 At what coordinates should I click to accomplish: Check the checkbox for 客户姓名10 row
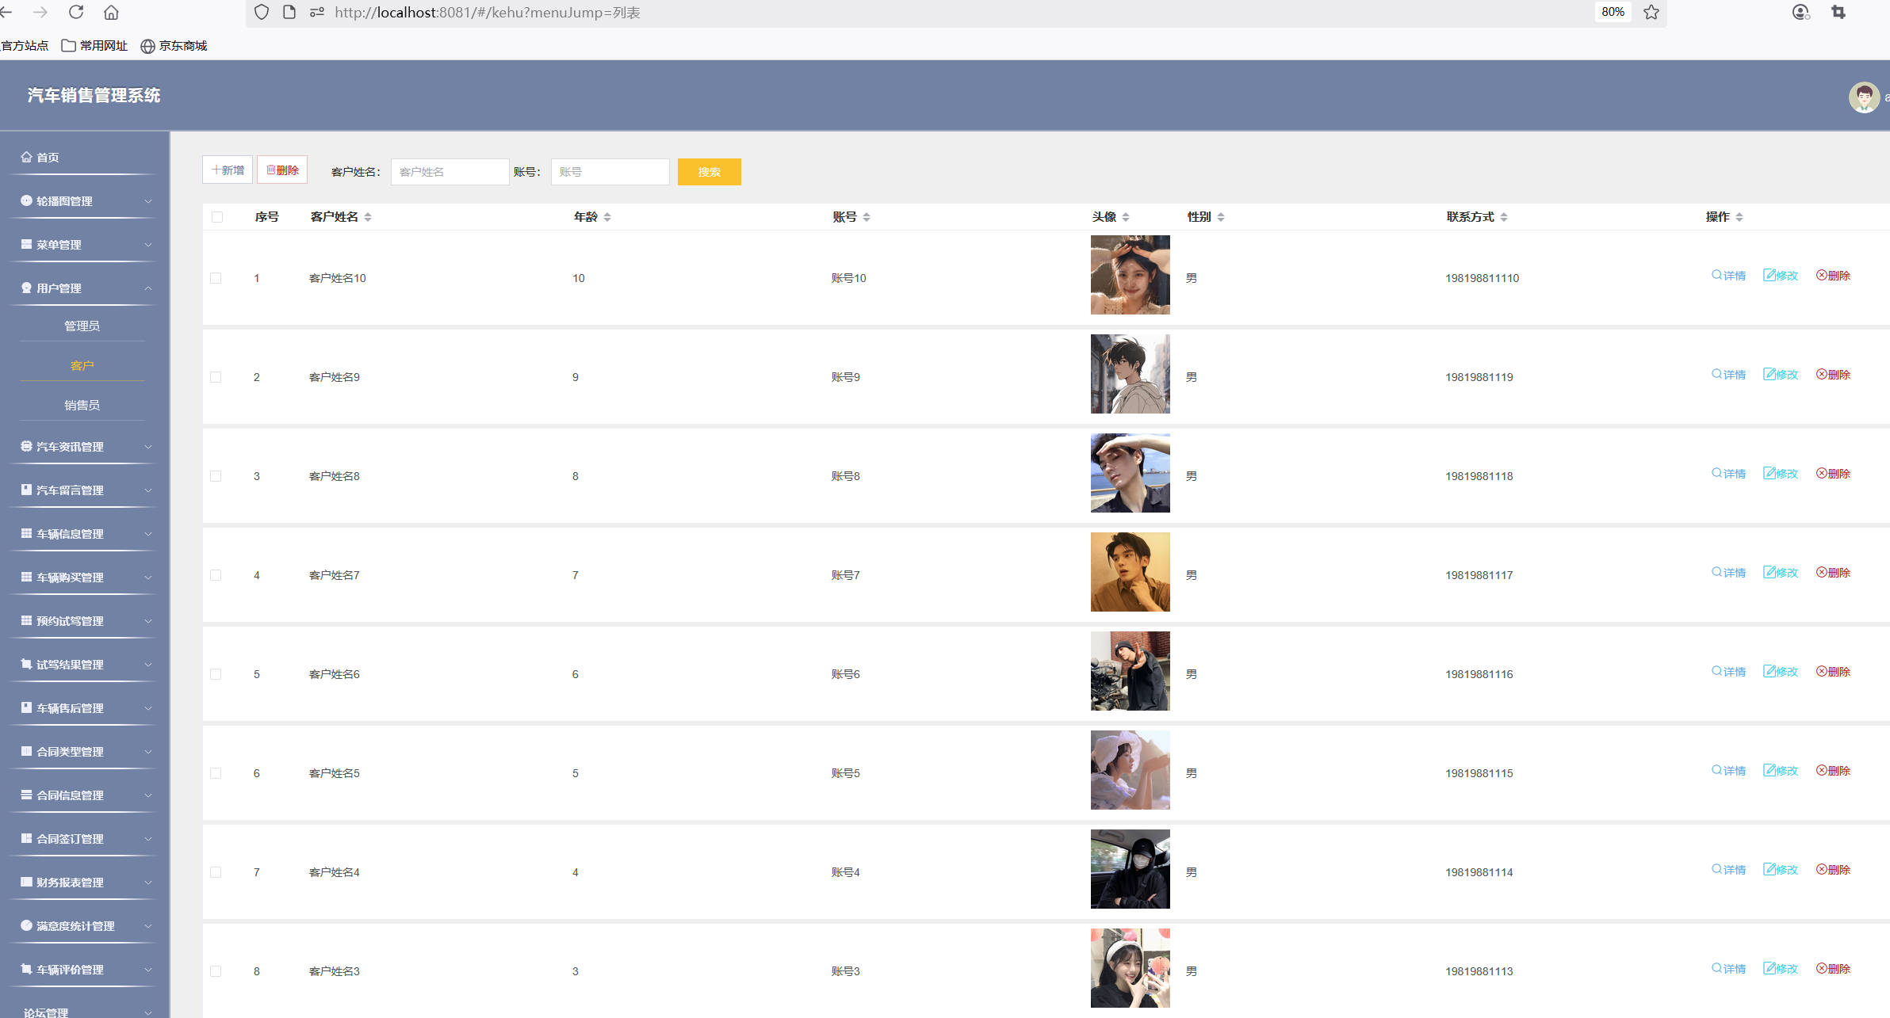pos(216,278)
